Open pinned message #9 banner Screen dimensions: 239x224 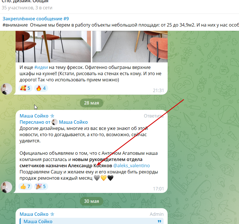click(x=119, y=22)
